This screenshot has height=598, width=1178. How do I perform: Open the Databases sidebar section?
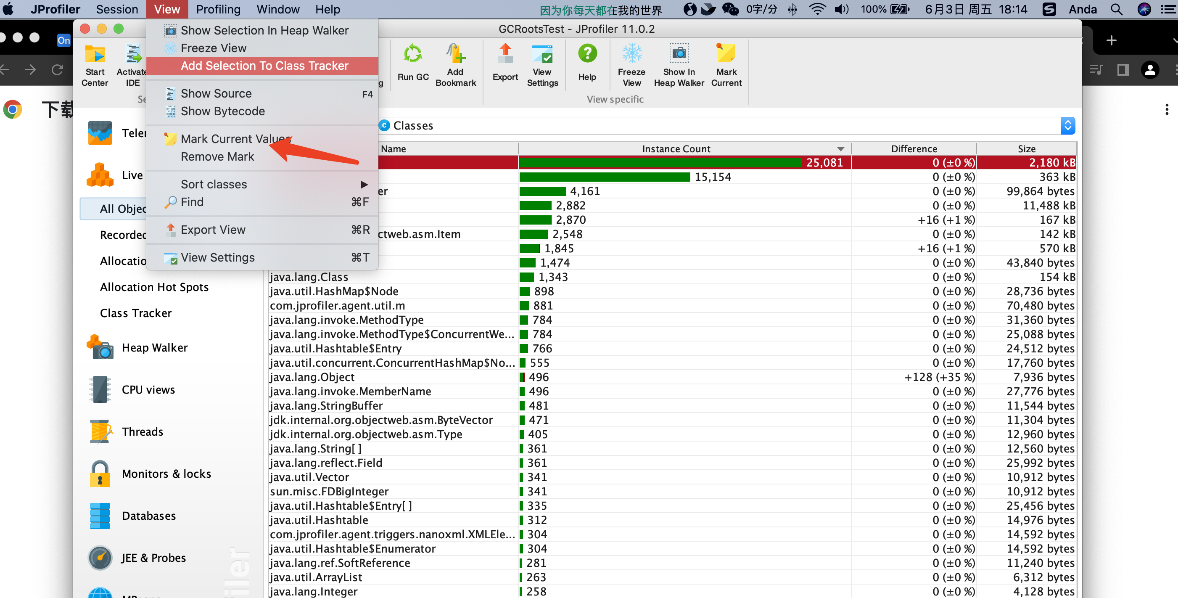click(x=132, y=516)
